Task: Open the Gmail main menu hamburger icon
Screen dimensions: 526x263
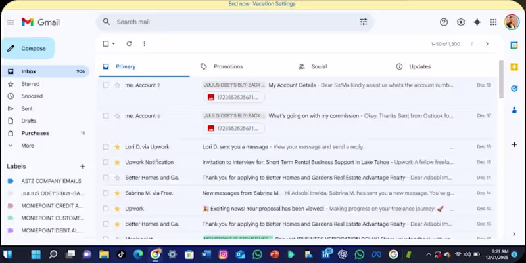Action: point(11,22)
